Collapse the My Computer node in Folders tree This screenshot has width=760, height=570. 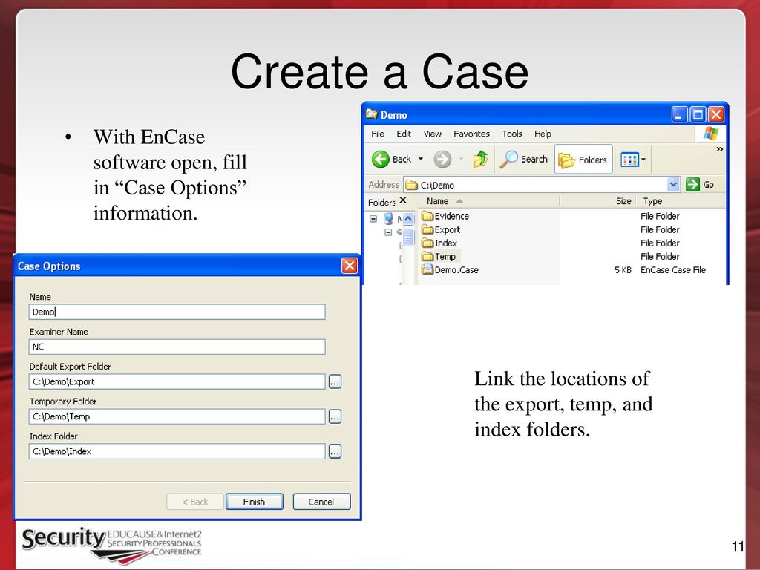click(x=373, y=219)
